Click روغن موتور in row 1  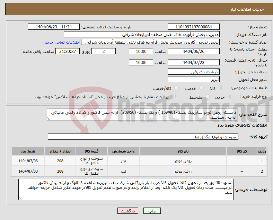tap(183, 161)
